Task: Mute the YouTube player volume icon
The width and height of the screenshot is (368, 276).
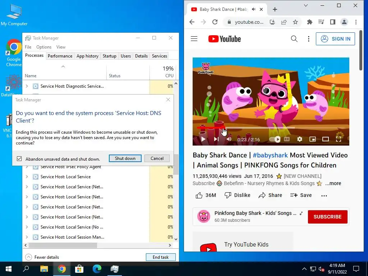Action: coord(229,139)
